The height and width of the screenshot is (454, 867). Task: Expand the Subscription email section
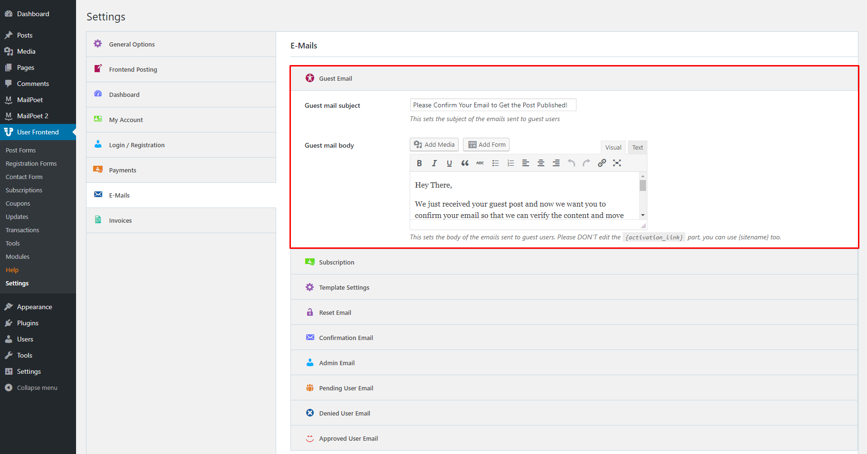(574, 262)
